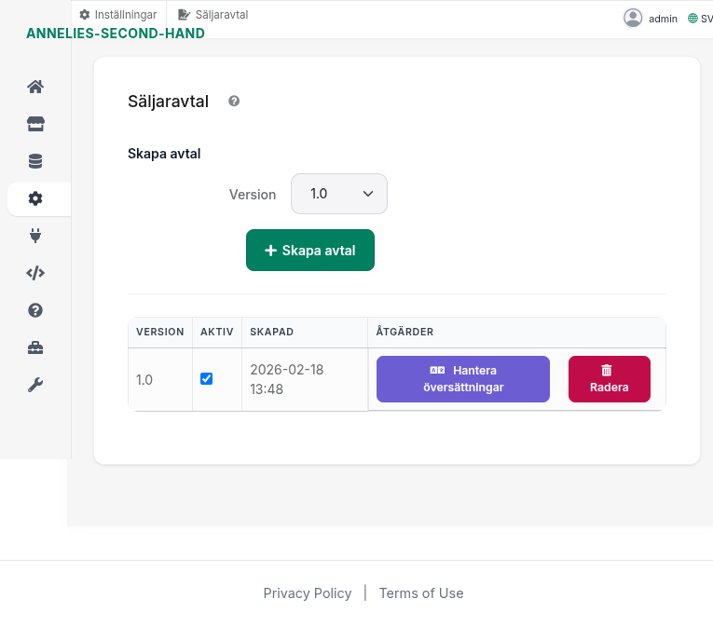Click the admin username label
713x626 pixels.
click(x=663, y=19)
